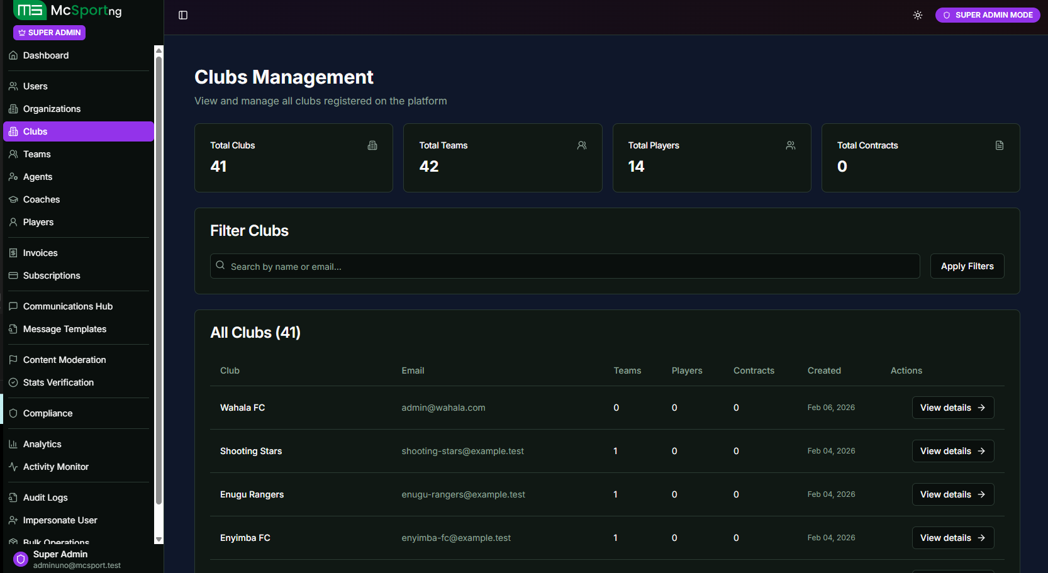Go to Communications Hub in sidebar
This screenshot has height=573, width=1048.
click(x=67, y=306)
